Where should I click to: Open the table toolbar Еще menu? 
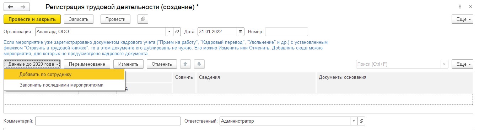click(462, 64)
